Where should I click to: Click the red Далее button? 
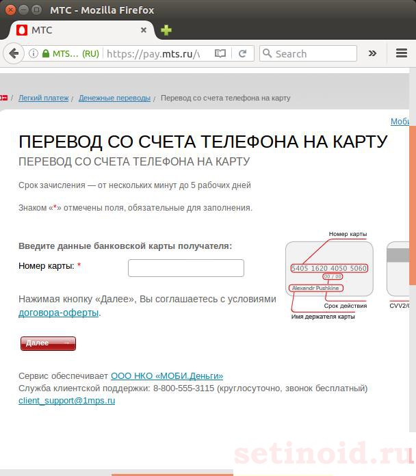[x=48, y=343]
